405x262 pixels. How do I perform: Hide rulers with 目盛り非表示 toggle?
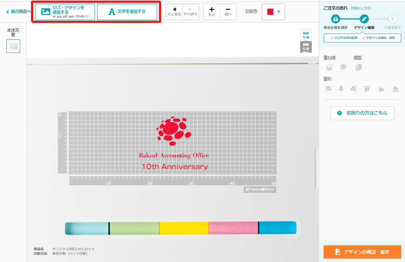[x=306, y=47]
